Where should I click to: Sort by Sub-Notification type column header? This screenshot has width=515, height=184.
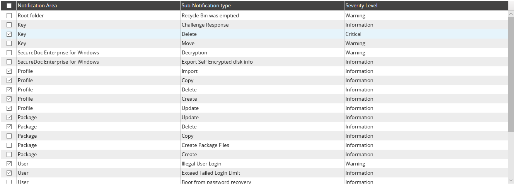point(263,6)
